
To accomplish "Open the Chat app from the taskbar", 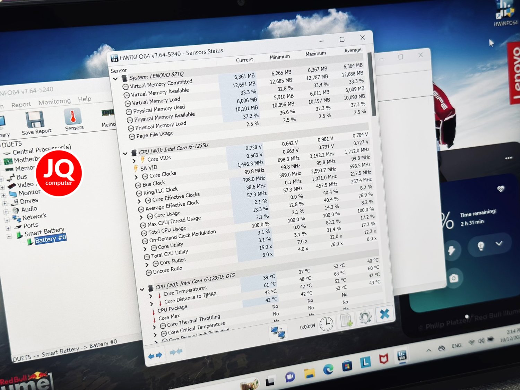I will pyautogui.click(x=290, y=377).
